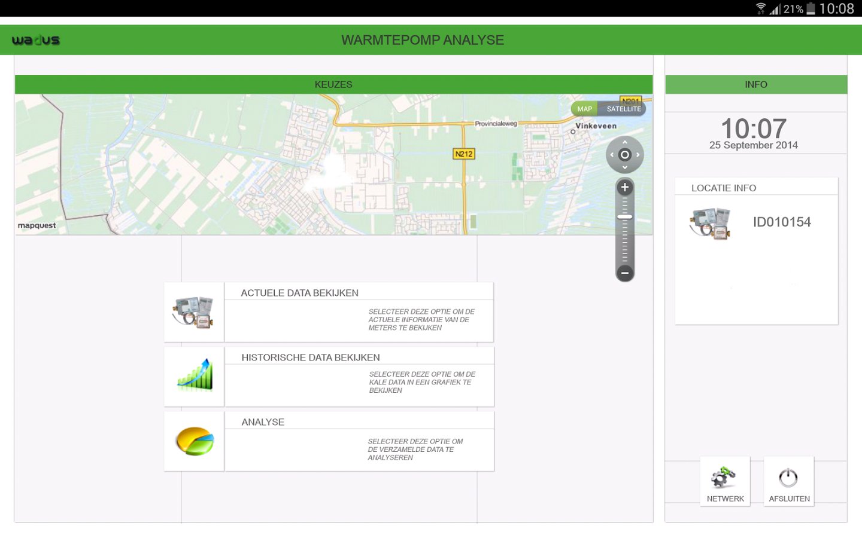Tap the signal strength icon
The height and width of the screenshot is (538, 862).
775,8
